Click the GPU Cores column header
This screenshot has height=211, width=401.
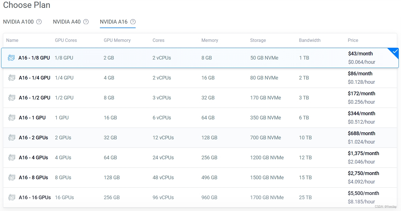tap(66, 40)
